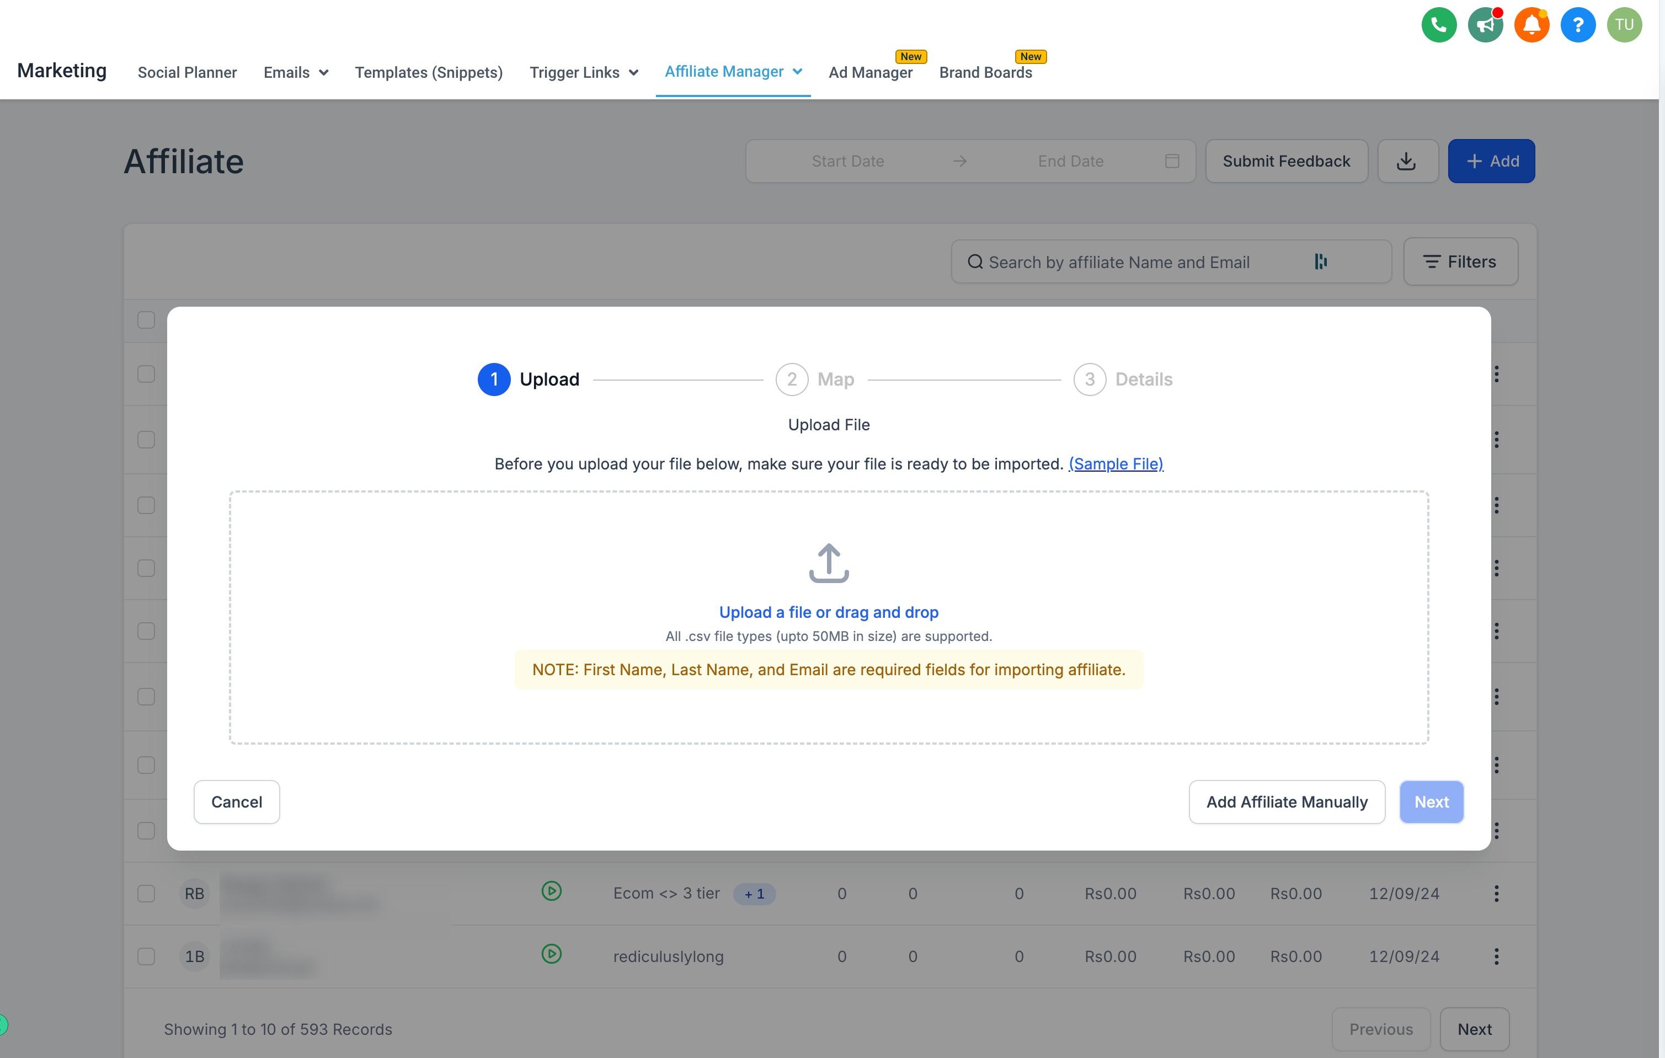Click the green phone dialer icon
The height and width of the screenshot is (1058, 1665).
[x=1439, y=25]
